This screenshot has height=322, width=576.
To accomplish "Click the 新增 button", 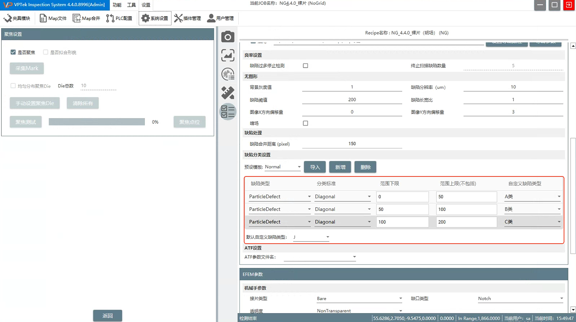I will (340, 167).
